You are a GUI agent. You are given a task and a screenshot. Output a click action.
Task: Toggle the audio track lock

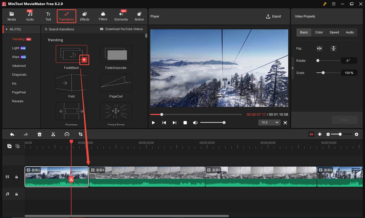coord(16,194)
